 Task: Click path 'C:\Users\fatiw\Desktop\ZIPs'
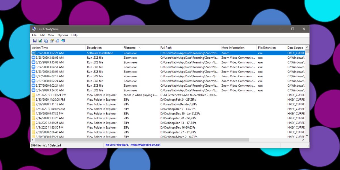(178, 104)
